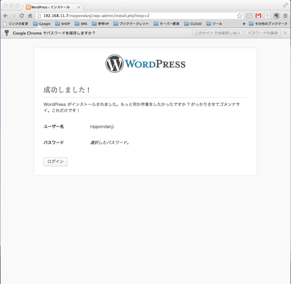Click the page icon in the address bar
Image resolution: width=291 pixels, height=284 pixels.
tap(40, 16)
